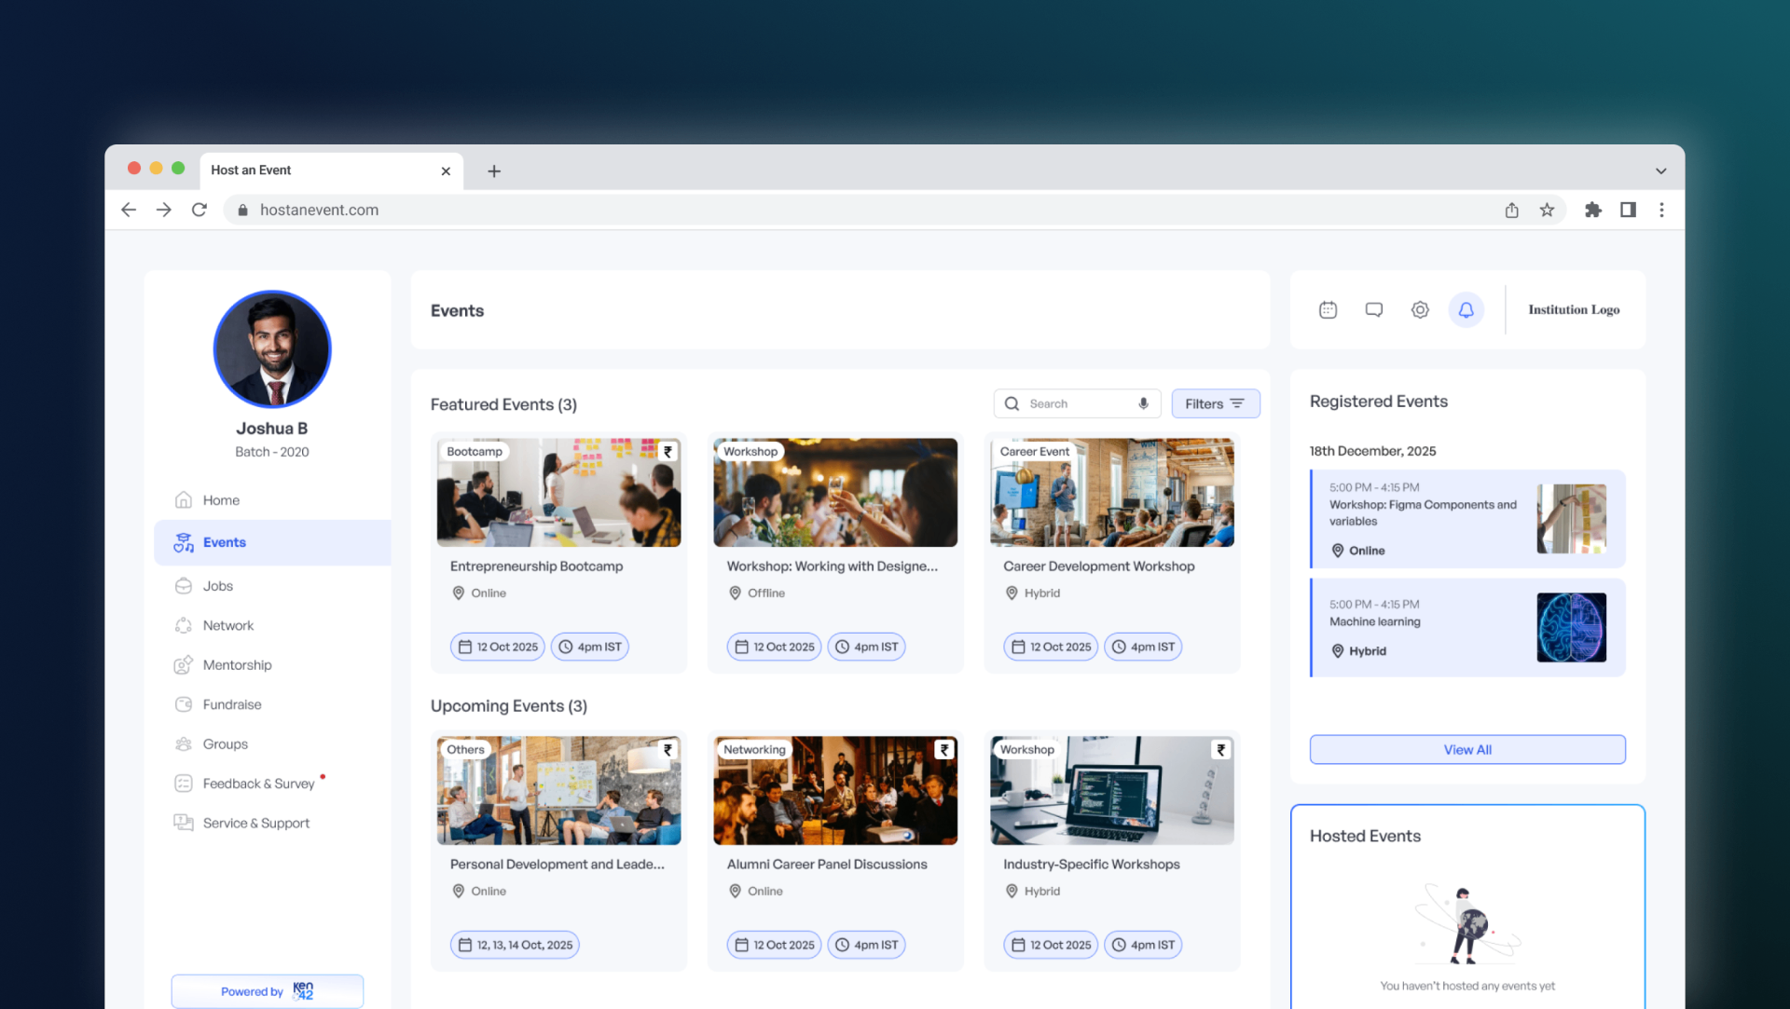Screen dimensions: 1790x1009
Task: Click the Bootcamp tag on the first featured card
Action: 475,452
